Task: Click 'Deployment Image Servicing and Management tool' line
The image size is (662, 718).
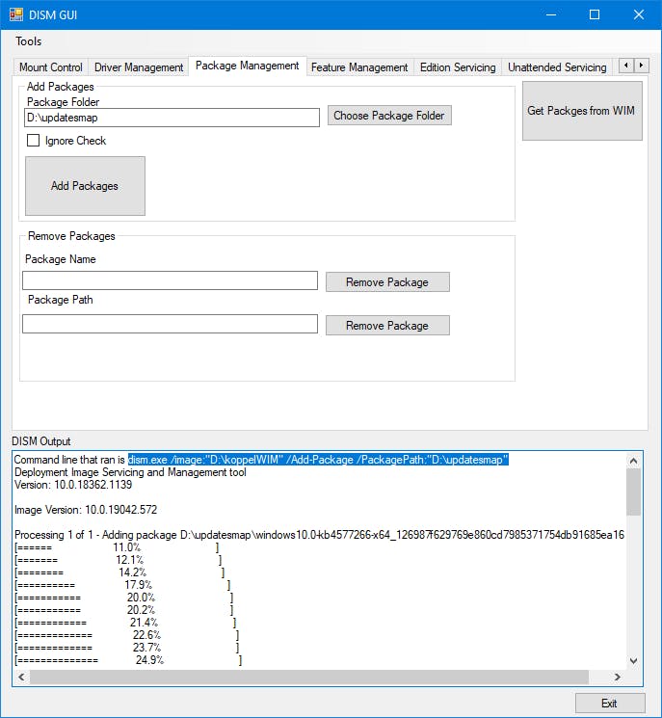Action: tap(130, 472)
